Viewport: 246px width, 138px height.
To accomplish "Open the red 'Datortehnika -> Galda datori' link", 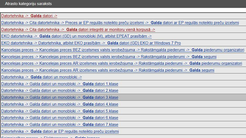I will pyautogui.click(x=29, y=16).
